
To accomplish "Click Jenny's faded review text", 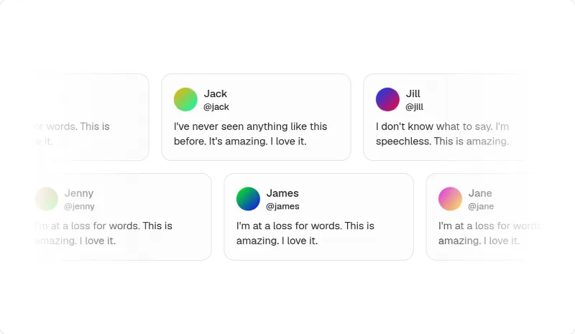I will [103, 233].
